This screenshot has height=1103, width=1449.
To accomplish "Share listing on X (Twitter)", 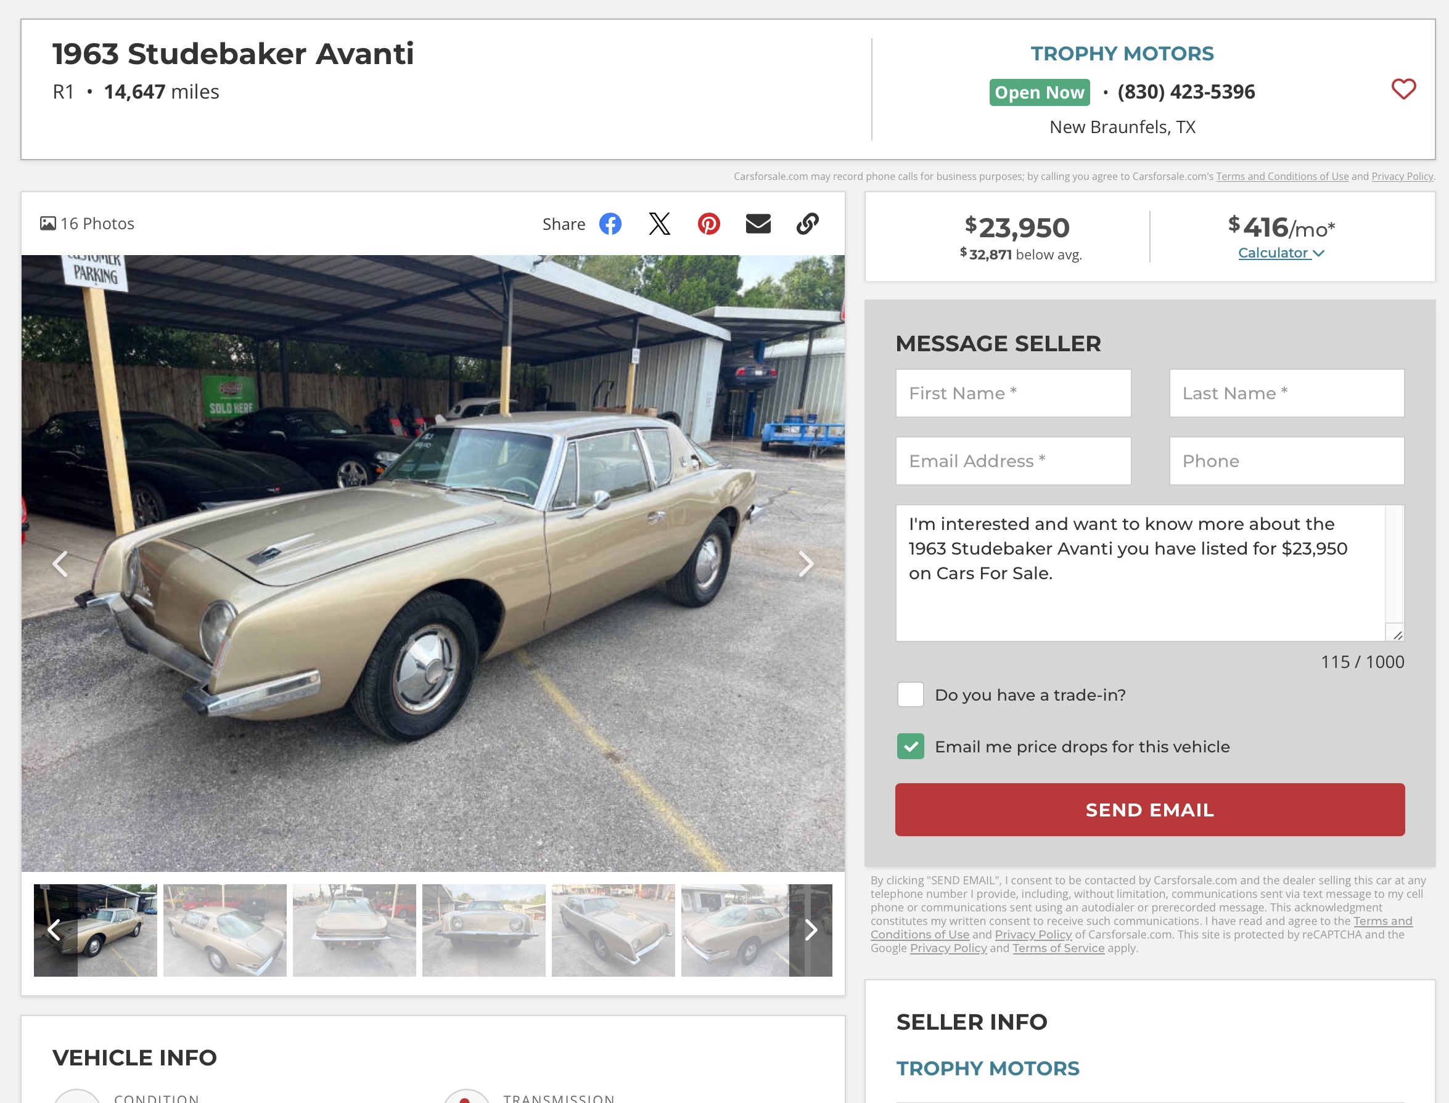I will click(x=660, y=224).
